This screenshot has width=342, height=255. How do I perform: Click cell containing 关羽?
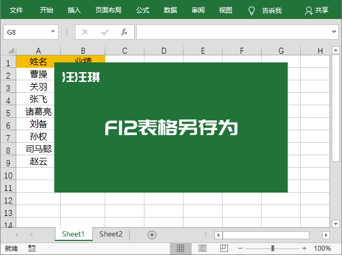[x=35, y=87]
